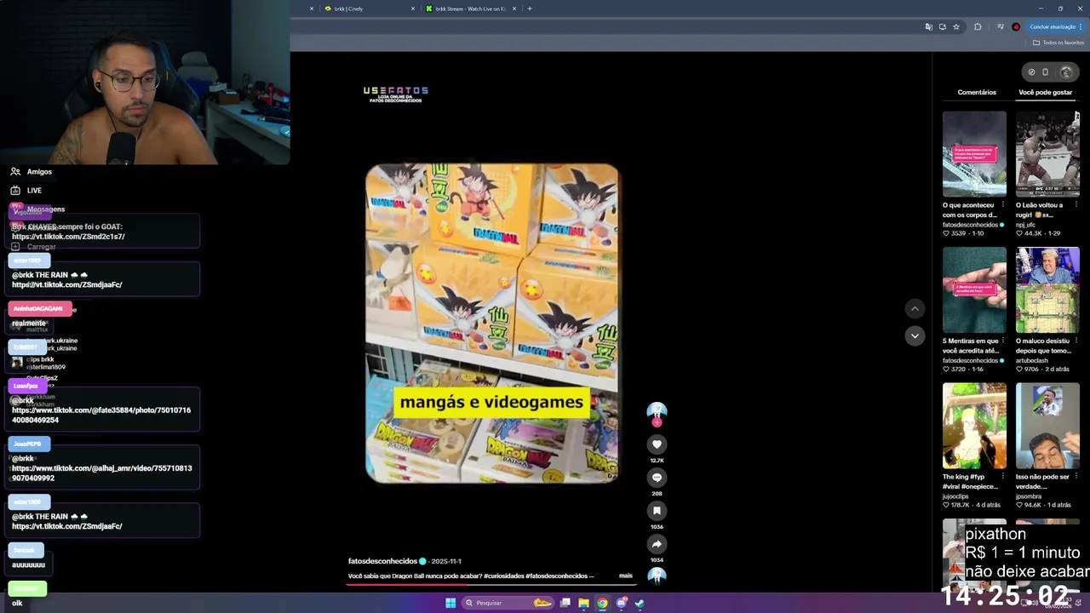Open the 'The king #fyp' thumbnail
Image resolution: width=1090 pixels, height=613 pixels.
974,426
